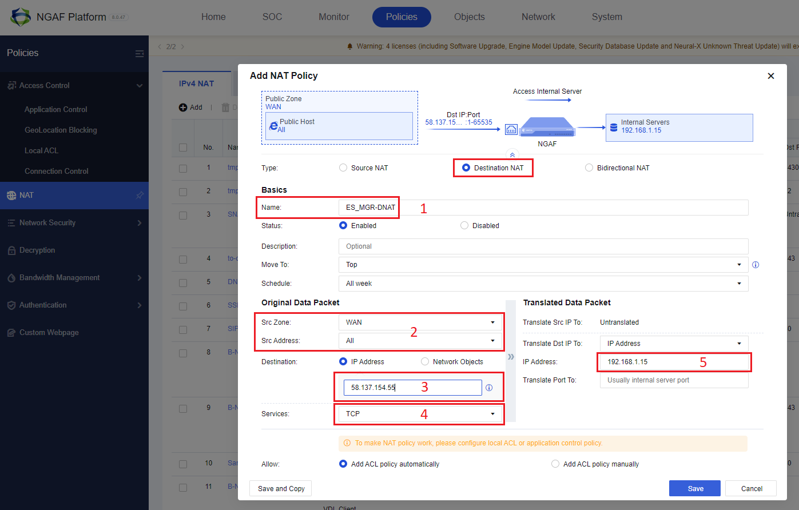The height and width of the screenshot is (510, 799).
Task: Click the Add plus icon in toolbar
Action: click(183, 107)
